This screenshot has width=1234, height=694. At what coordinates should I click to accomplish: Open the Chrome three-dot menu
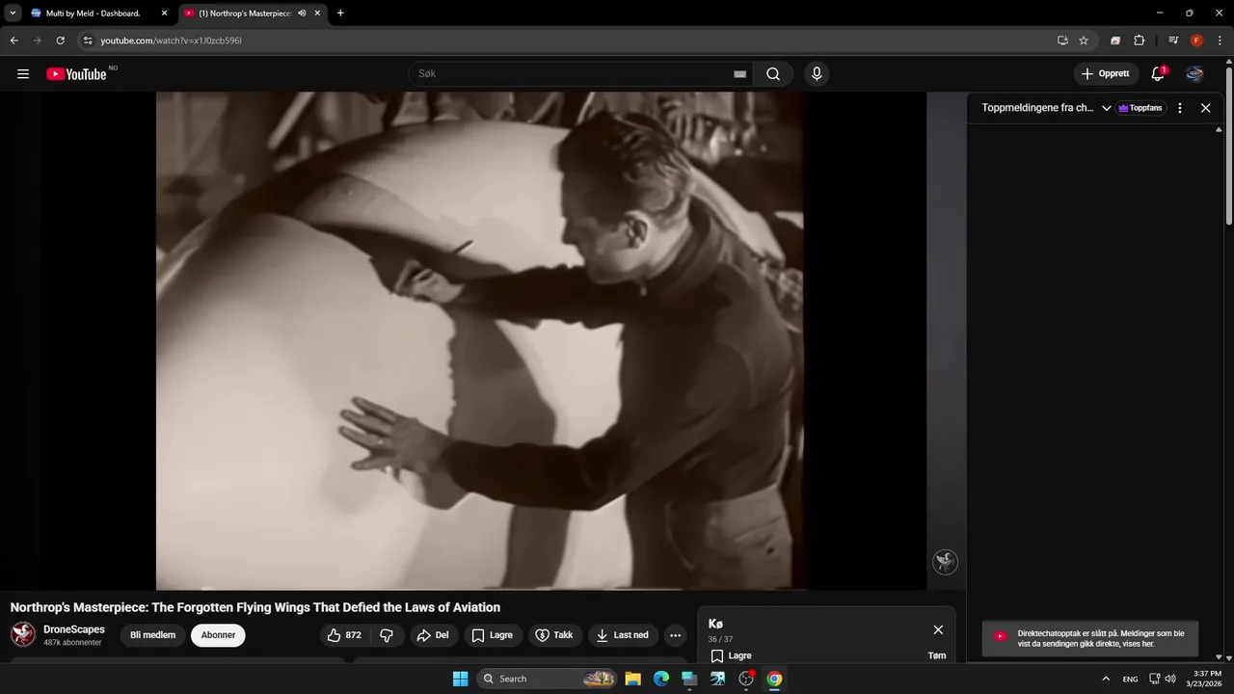[x=1220, y=40]
